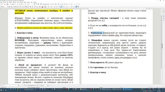Viewport: 165px width, 92px height.
Task: Toggle italic (К) formatting
Action: coord(28,7)
